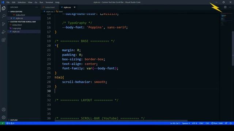The image size is (234, 131).
Task: Split the editor to the right
Action: (x=225, y=7)
